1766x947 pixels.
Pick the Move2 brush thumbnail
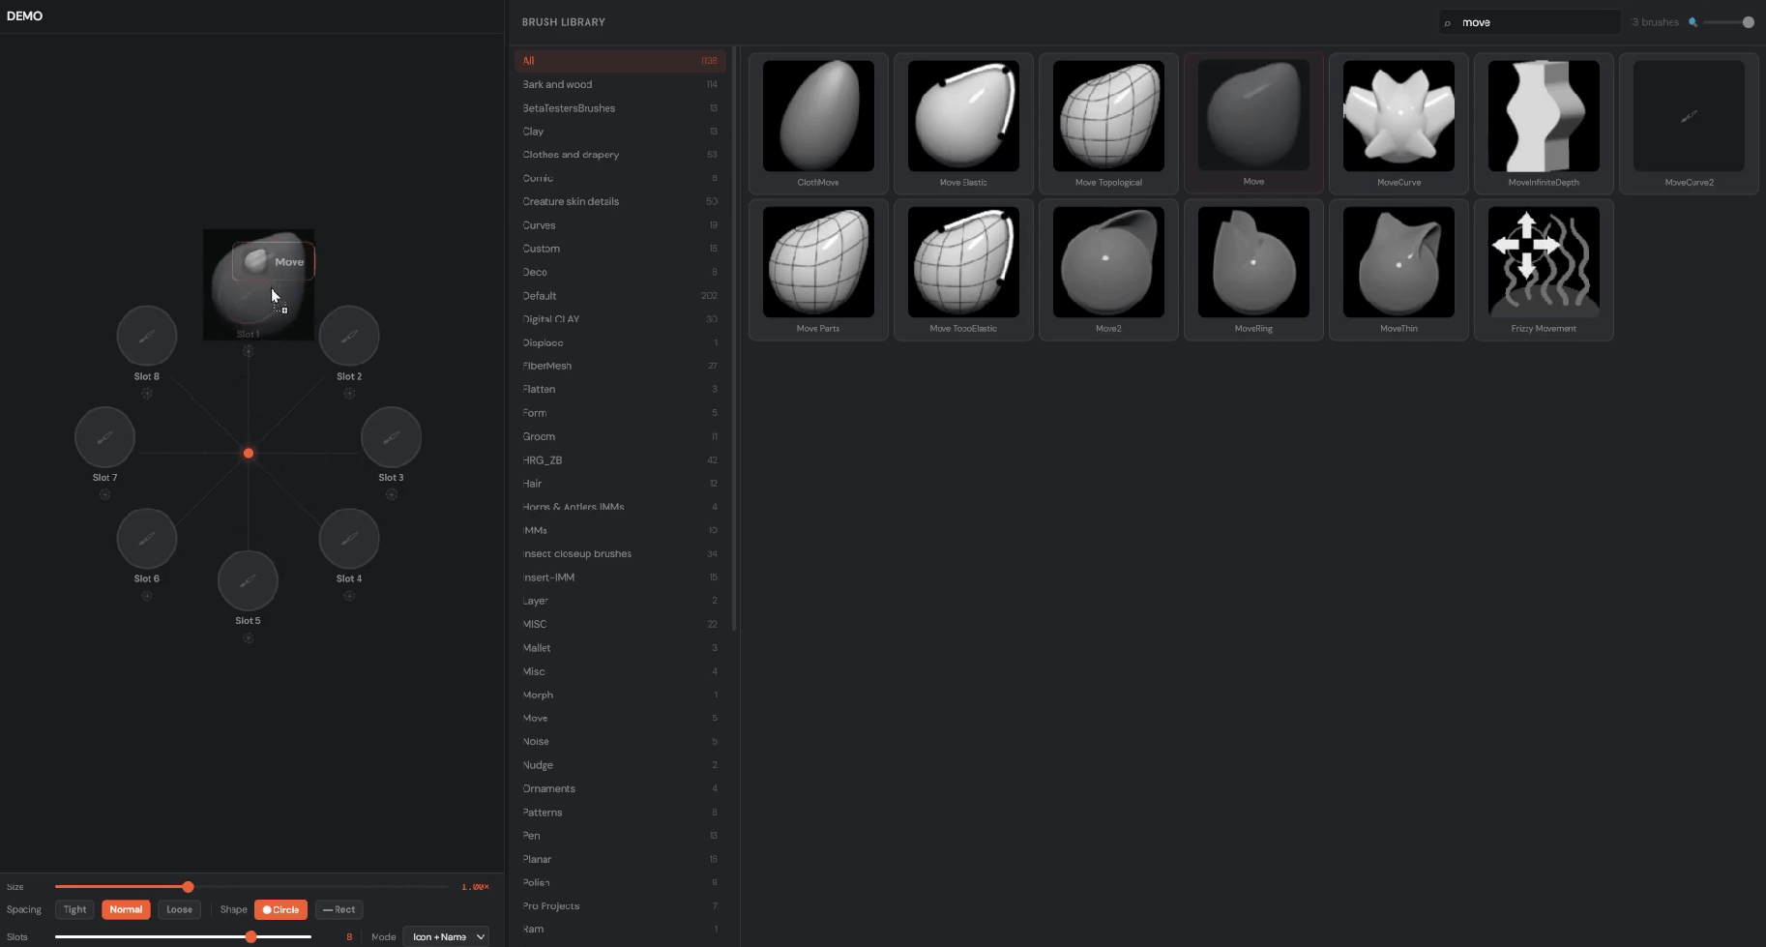(1108, 269)
